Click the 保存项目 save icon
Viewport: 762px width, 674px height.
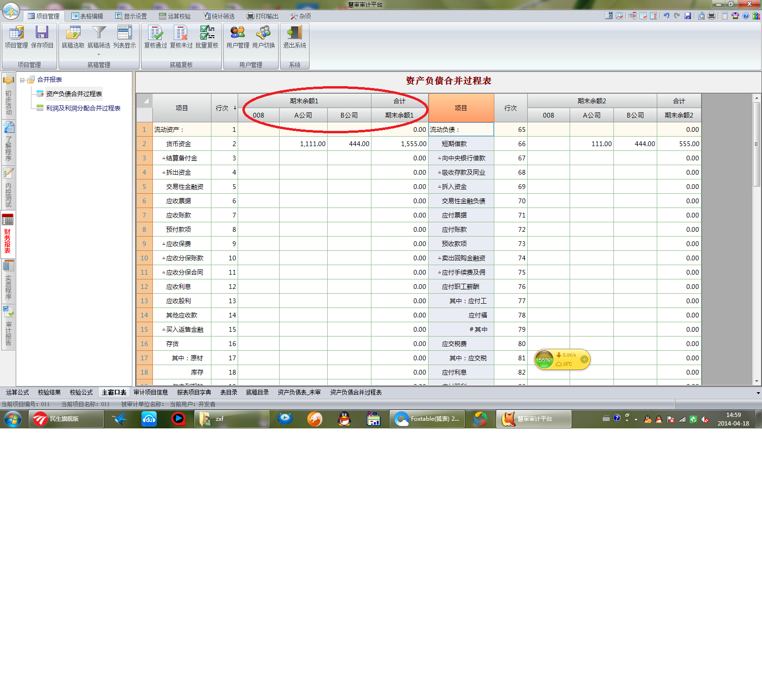pos(42,37)
